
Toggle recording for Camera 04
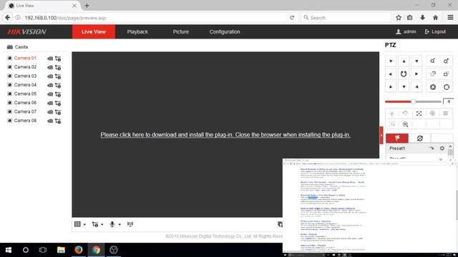click(50, 86)
